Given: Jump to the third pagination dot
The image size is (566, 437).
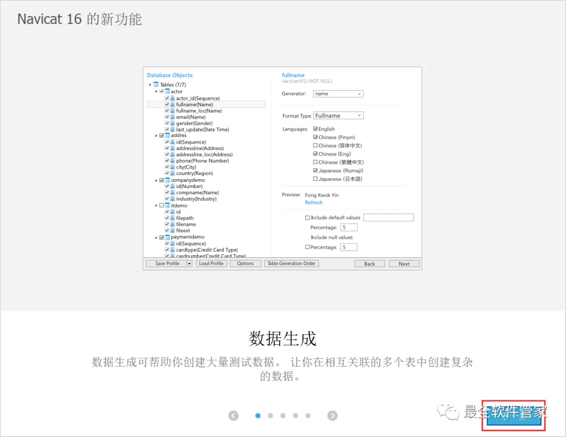Looking at the screenshot, I should tap(283, 416).
